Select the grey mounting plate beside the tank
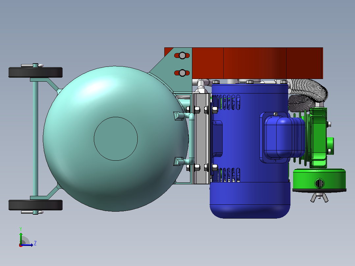 tap(201, 139)
